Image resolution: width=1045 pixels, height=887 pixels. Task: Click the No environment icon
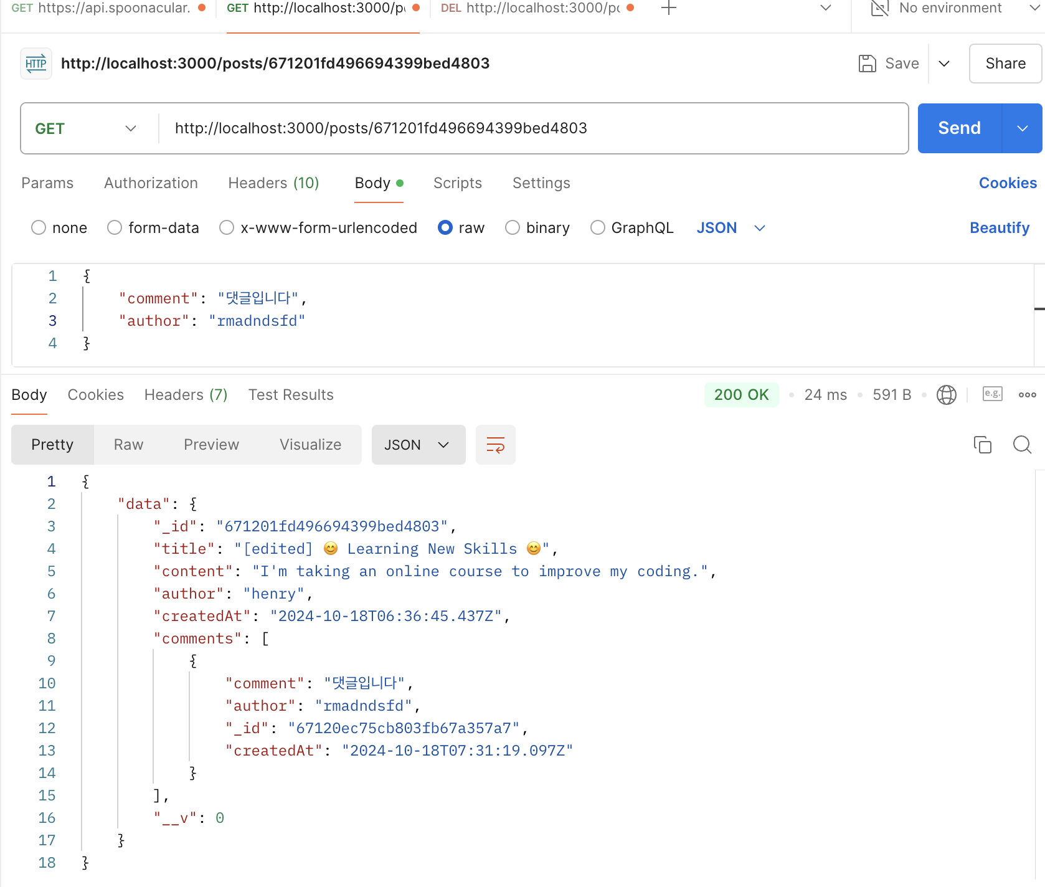[879, 8]
